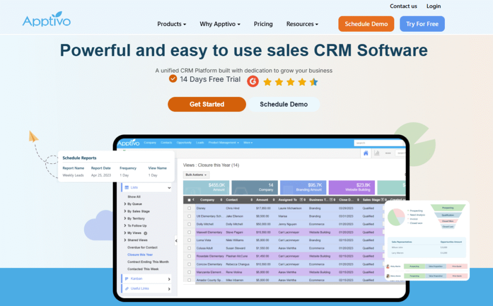Click the Get Started button
This screenshot has height=306, width=493.
(x=207, y=104)
